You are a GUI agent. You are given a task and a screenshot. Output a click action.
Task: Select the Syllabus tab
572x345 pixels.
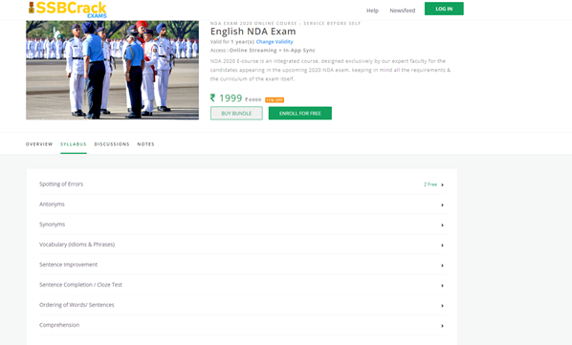coord(74,144)
